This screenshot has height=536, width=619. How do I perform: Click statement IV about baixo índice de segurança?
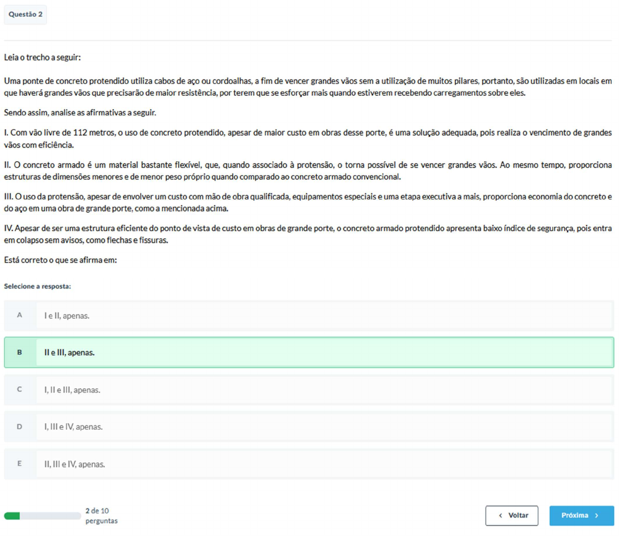click(x=308, y=234)
